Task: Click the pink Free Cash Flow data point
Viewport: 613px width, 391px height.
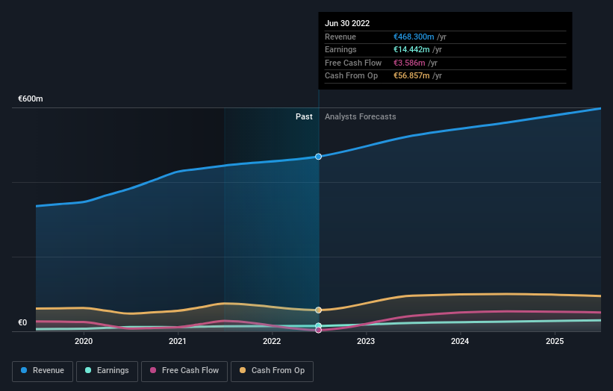Action: 319,330
